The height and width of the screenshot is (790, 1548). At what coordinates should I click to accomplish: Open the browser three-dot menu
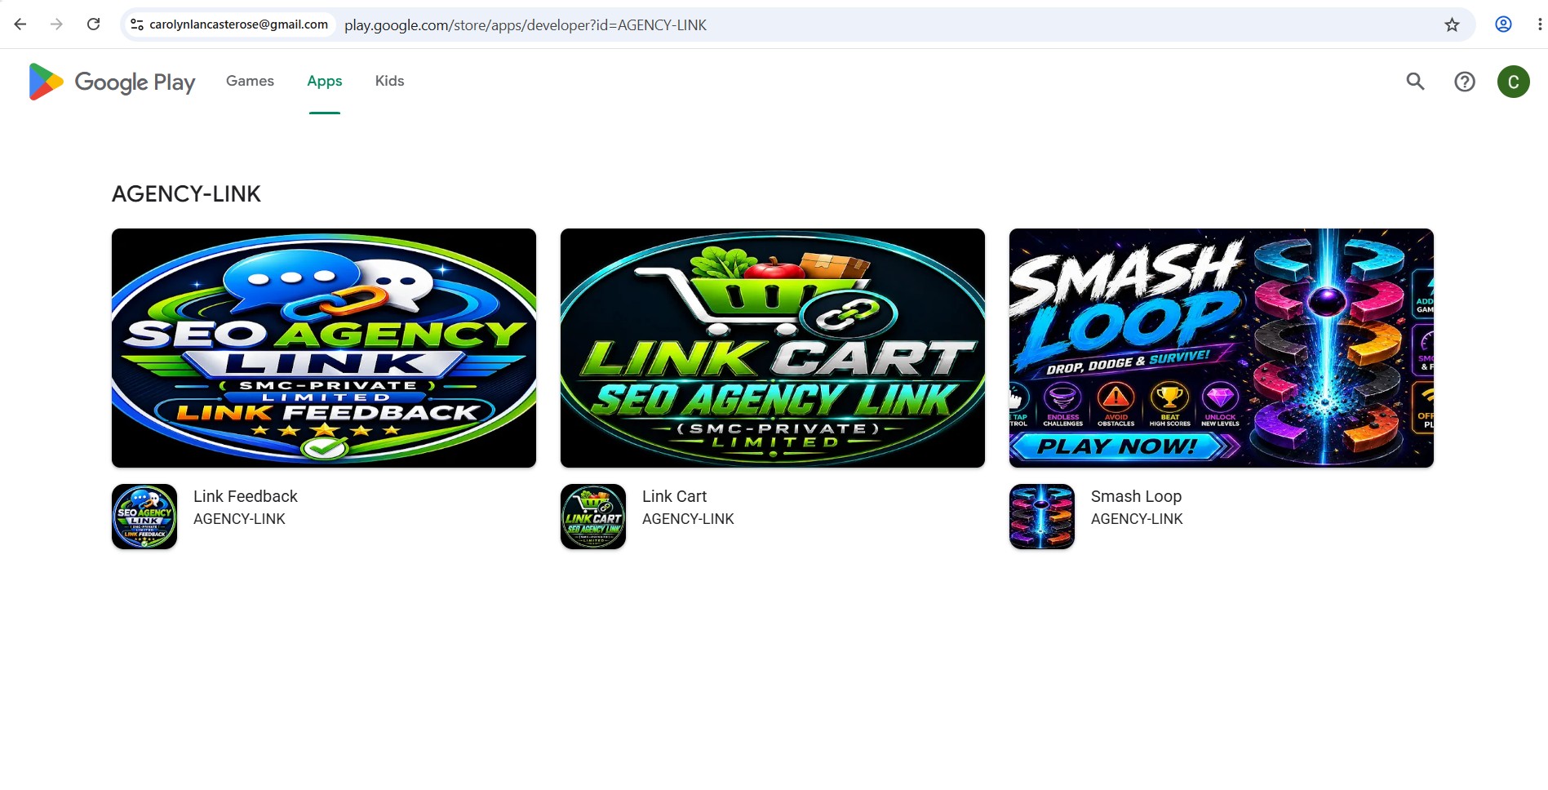click(x=1539, y=24)
